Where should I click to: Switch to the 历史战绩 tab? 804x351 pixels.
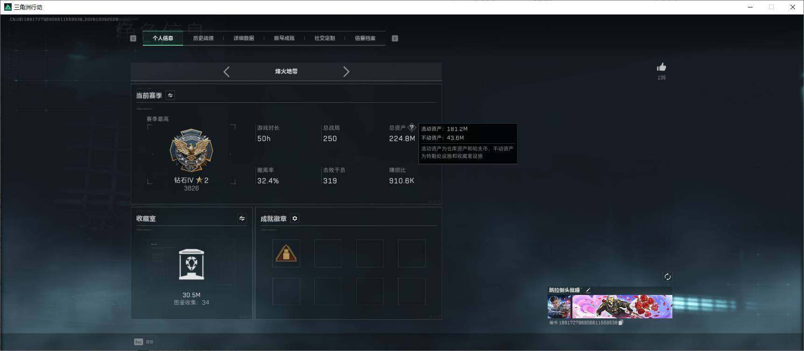203,38
